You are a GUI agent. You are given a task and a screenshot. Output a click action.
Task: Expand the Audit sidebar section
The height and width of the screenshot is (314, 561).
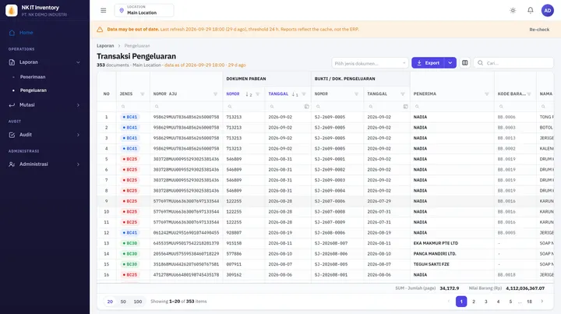44,135
